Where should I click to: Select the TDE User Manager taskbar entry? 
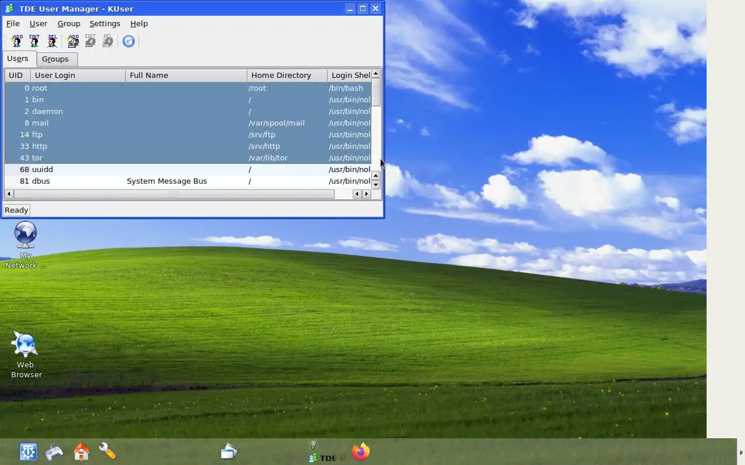pos(327,458)
